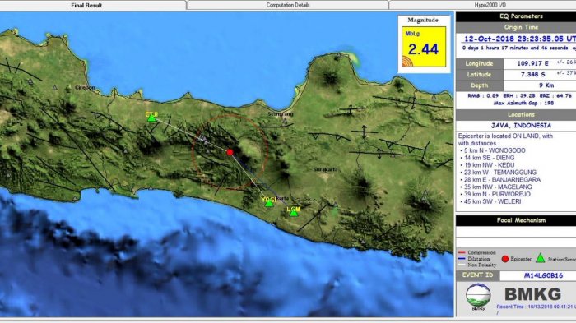Viewport: 576px width, 323px height.
Task: Select the YOGI station triangle
Action: tap(269, 203)
